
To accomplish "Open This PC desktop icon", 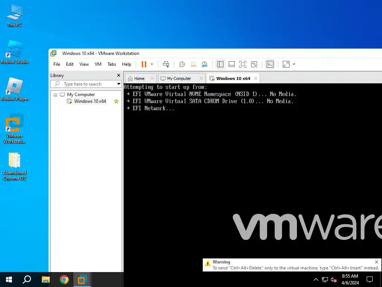I will pos(15,15).
